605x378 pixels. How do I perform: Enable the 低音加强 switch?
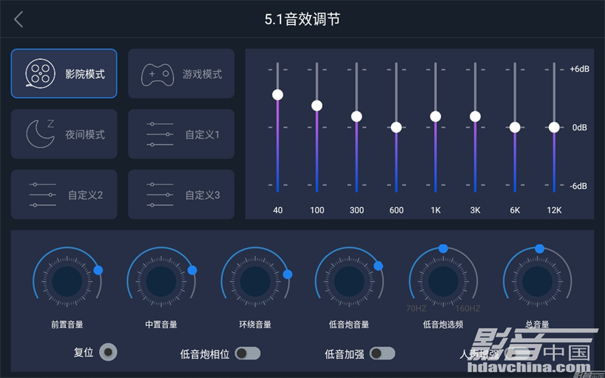[x=383, y=353]
